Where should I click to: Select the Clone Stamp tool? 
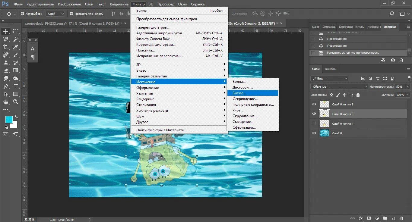[x=6, y=63]
